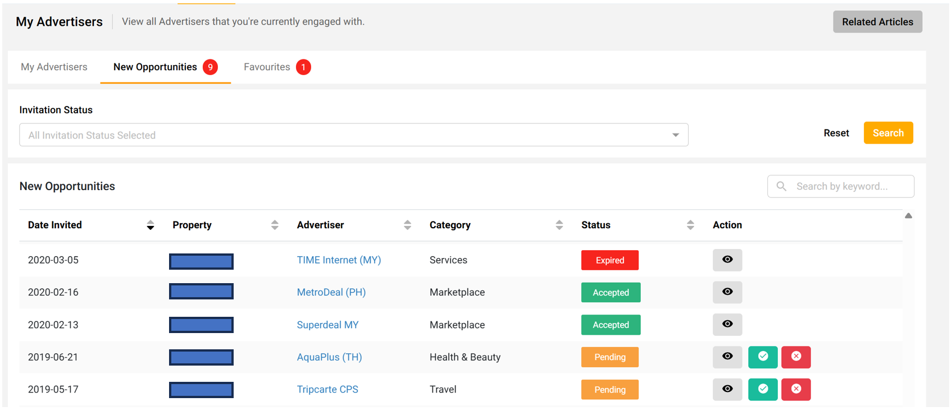The image size is (952, 411).
Task: Accept the Tripcarte CPS invitation
Action: point(762,390)
